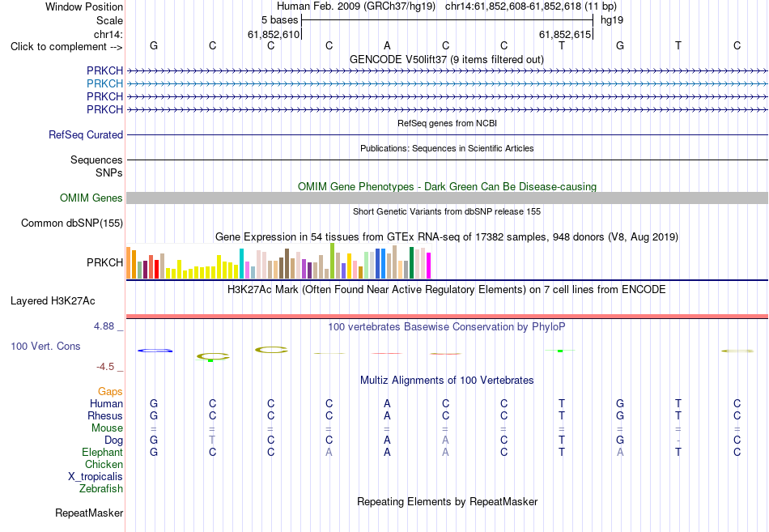This screenshot has width=769, height=532.
Task: Open the 100 vertebrates Basewise Conservation title
Action: tap(446, 327)
